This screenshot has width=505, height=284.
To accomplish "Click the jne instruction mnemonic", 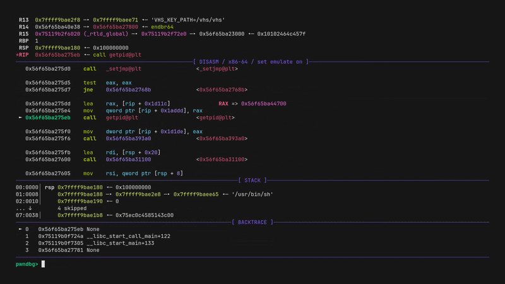I will point(88,90).
